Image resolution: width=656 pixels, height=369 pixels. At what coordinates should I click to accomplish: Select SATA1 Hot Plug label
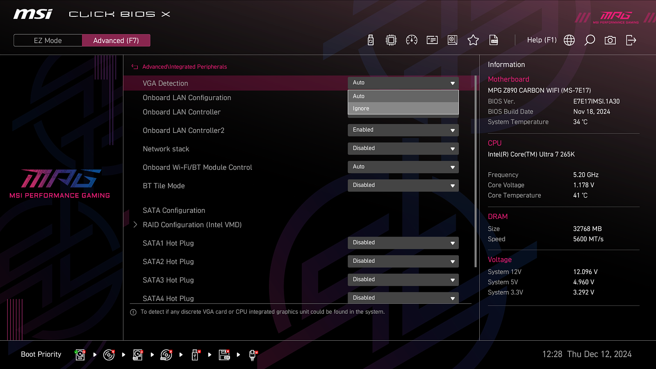[x=168, y=243]
